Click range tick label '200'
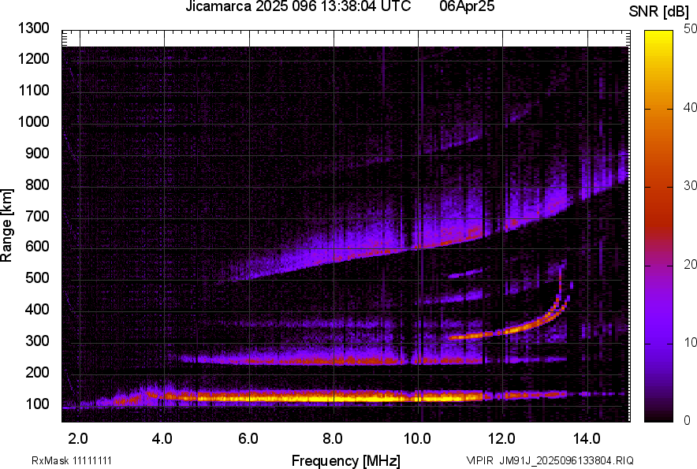The width and height of the screenshot is (697, 469). pos(37,372)
